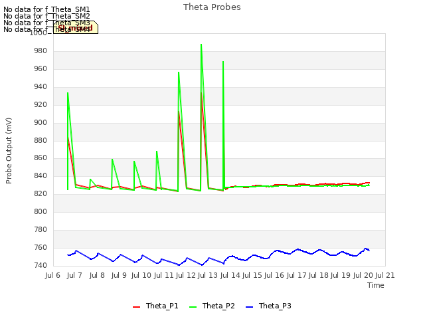Viewport: 425px width, 319px height.
Task: Click the Theta_P2 legend entry
Action: [x=212, y=306]
